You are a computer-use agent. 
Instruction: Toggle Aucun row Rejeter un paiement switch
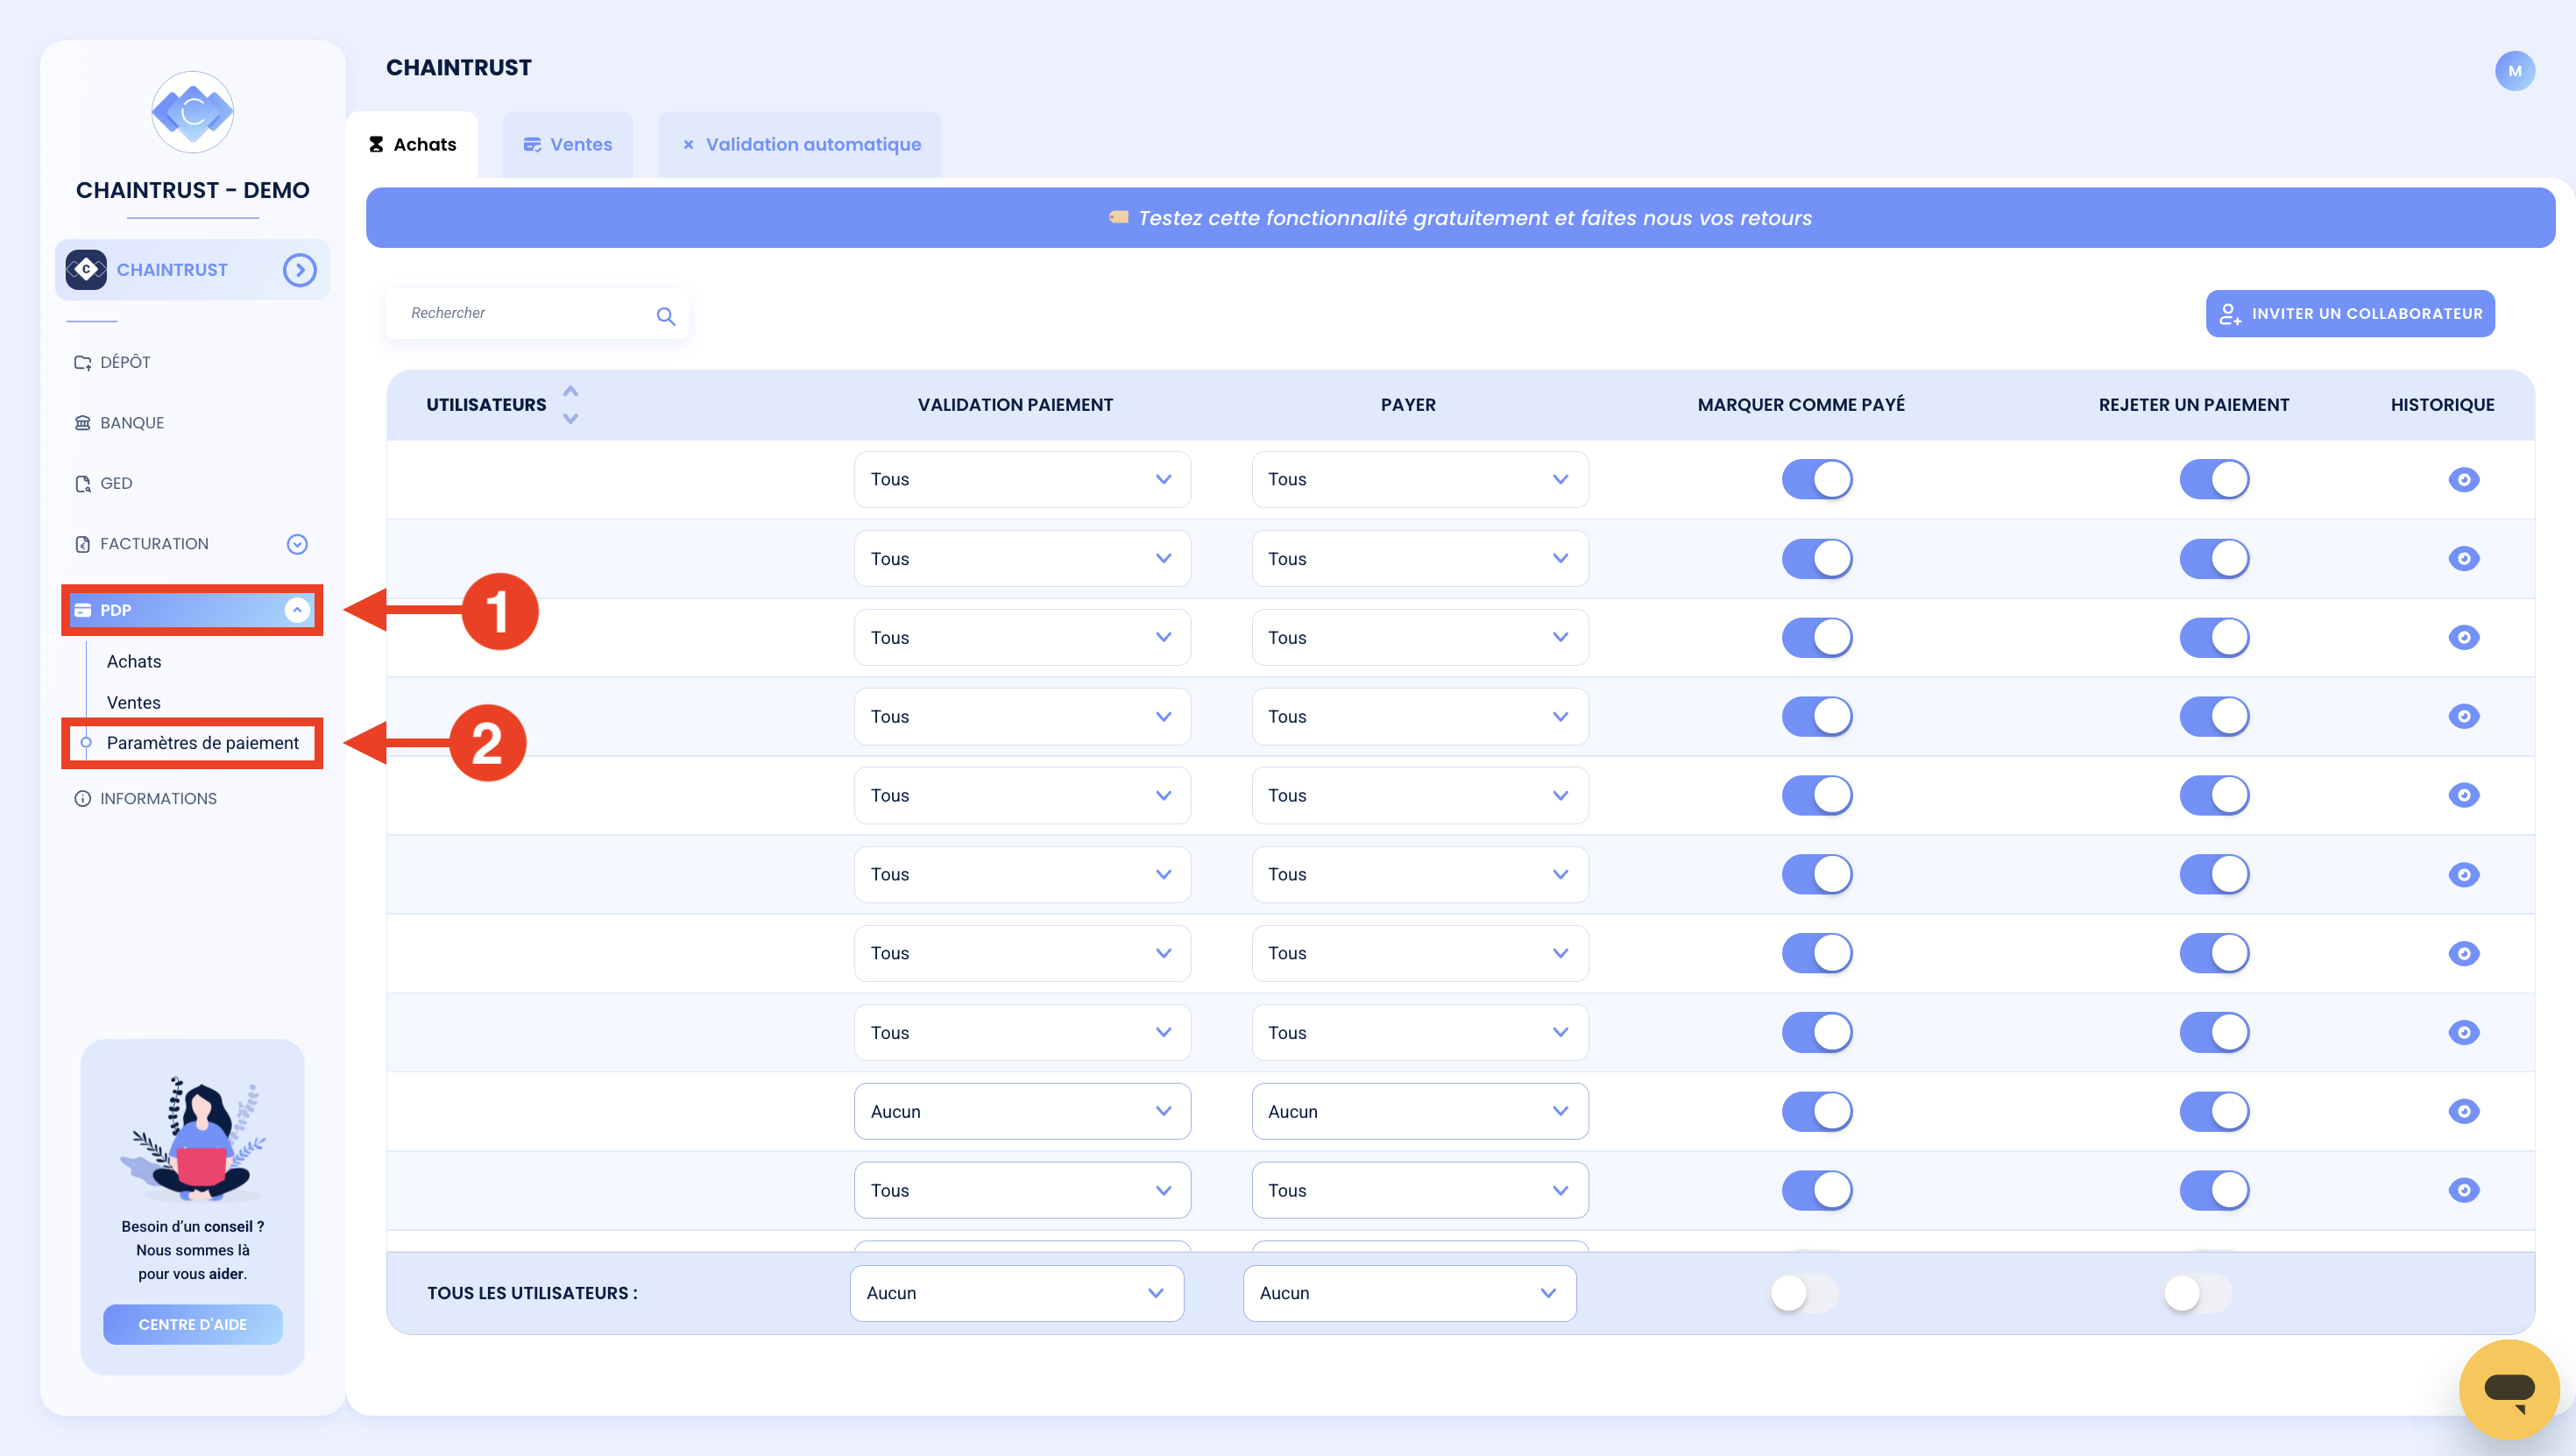coord(2214,1112)
